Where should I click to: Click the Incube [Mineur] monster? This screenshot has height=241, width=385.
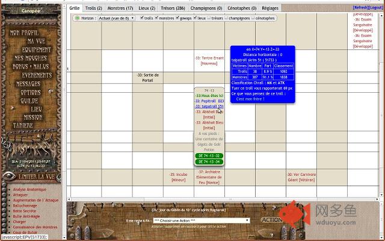click(x=178, y=177)
